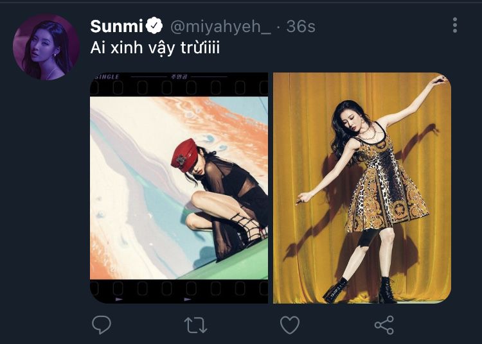Screen dimensions: 482x344
Task: Click the verified badge next to Sunmi
Action: (x=154, y=26)
